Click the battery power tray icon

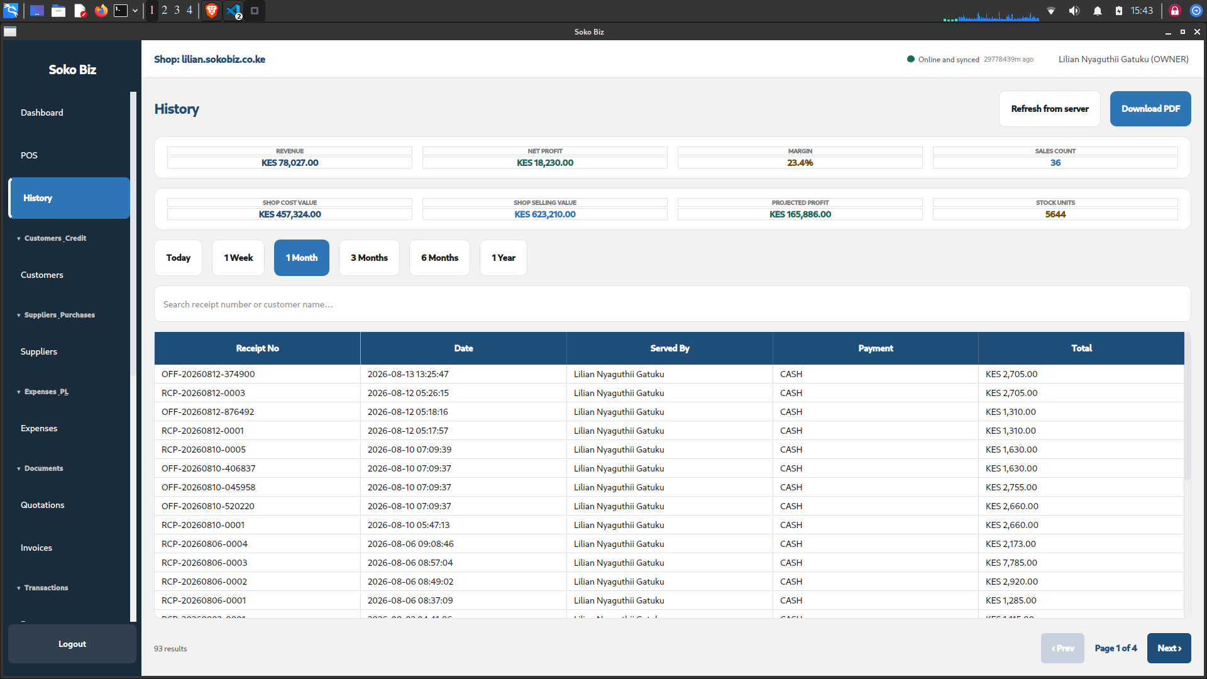pyautogui.click(x=1119, y=11)
